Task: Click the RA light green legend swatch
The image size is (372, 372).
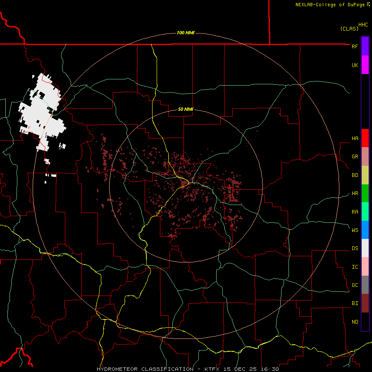Action: point(365,212)
